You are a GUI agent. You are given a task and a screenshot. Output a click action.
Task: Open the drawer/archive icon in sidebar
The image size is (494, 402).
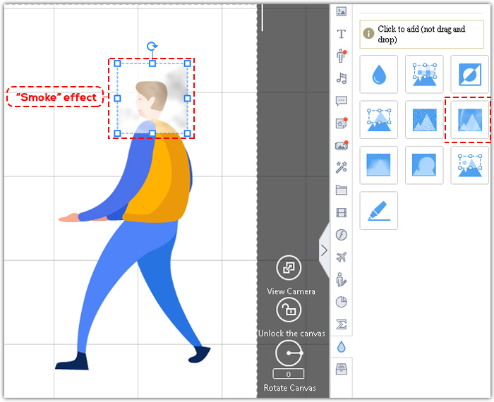[x=342, y=369]
